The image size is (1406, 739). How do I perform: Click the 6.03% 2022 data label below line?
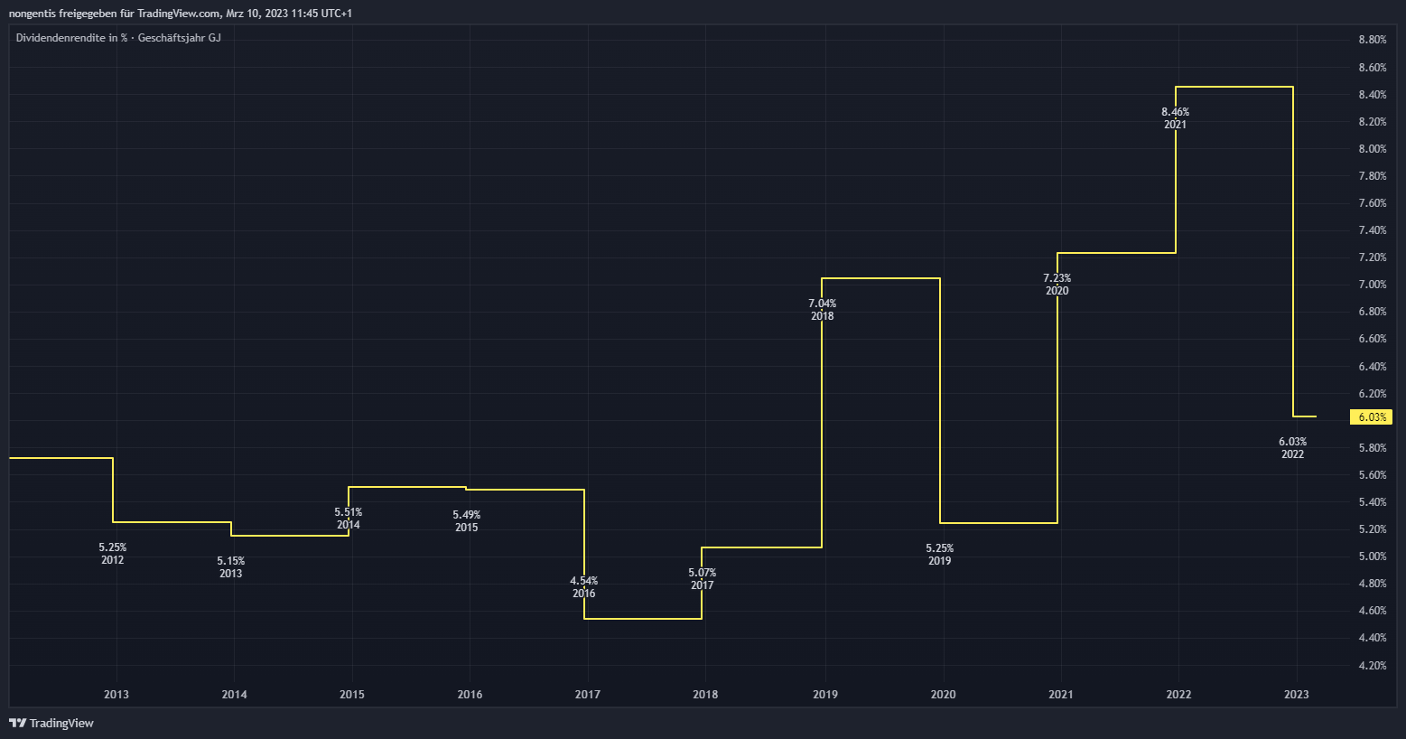coord(1292,448)
